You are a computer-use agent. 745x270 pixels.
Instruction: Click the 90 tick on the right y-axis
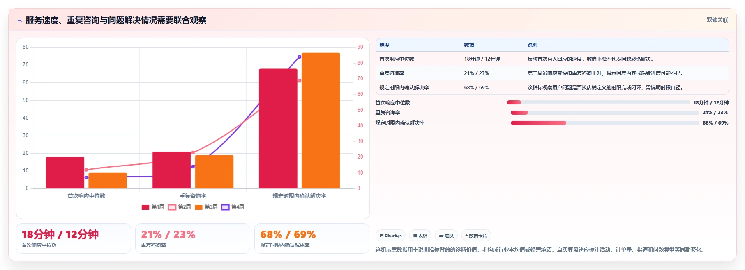pos(360,47)
